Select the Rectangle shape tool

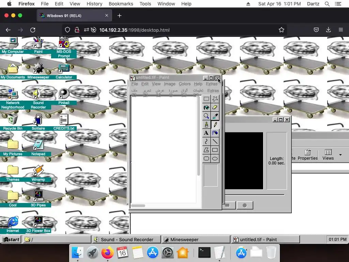coord(215,150)
